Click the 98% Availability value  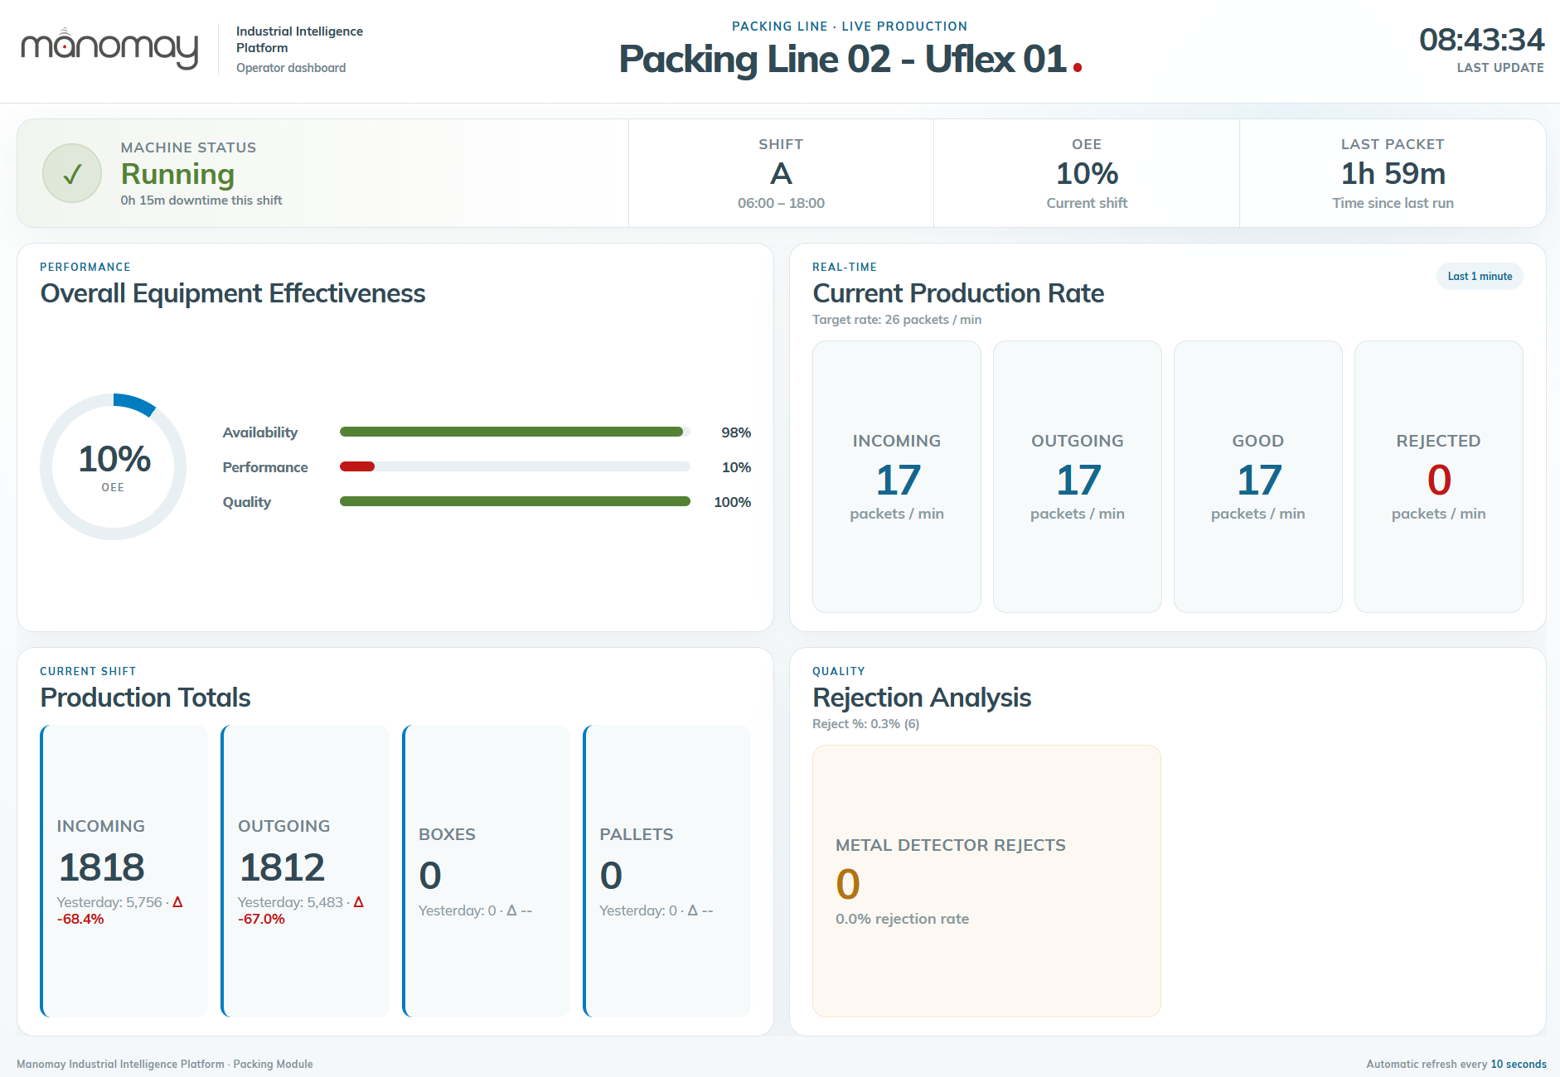point(736,432)
